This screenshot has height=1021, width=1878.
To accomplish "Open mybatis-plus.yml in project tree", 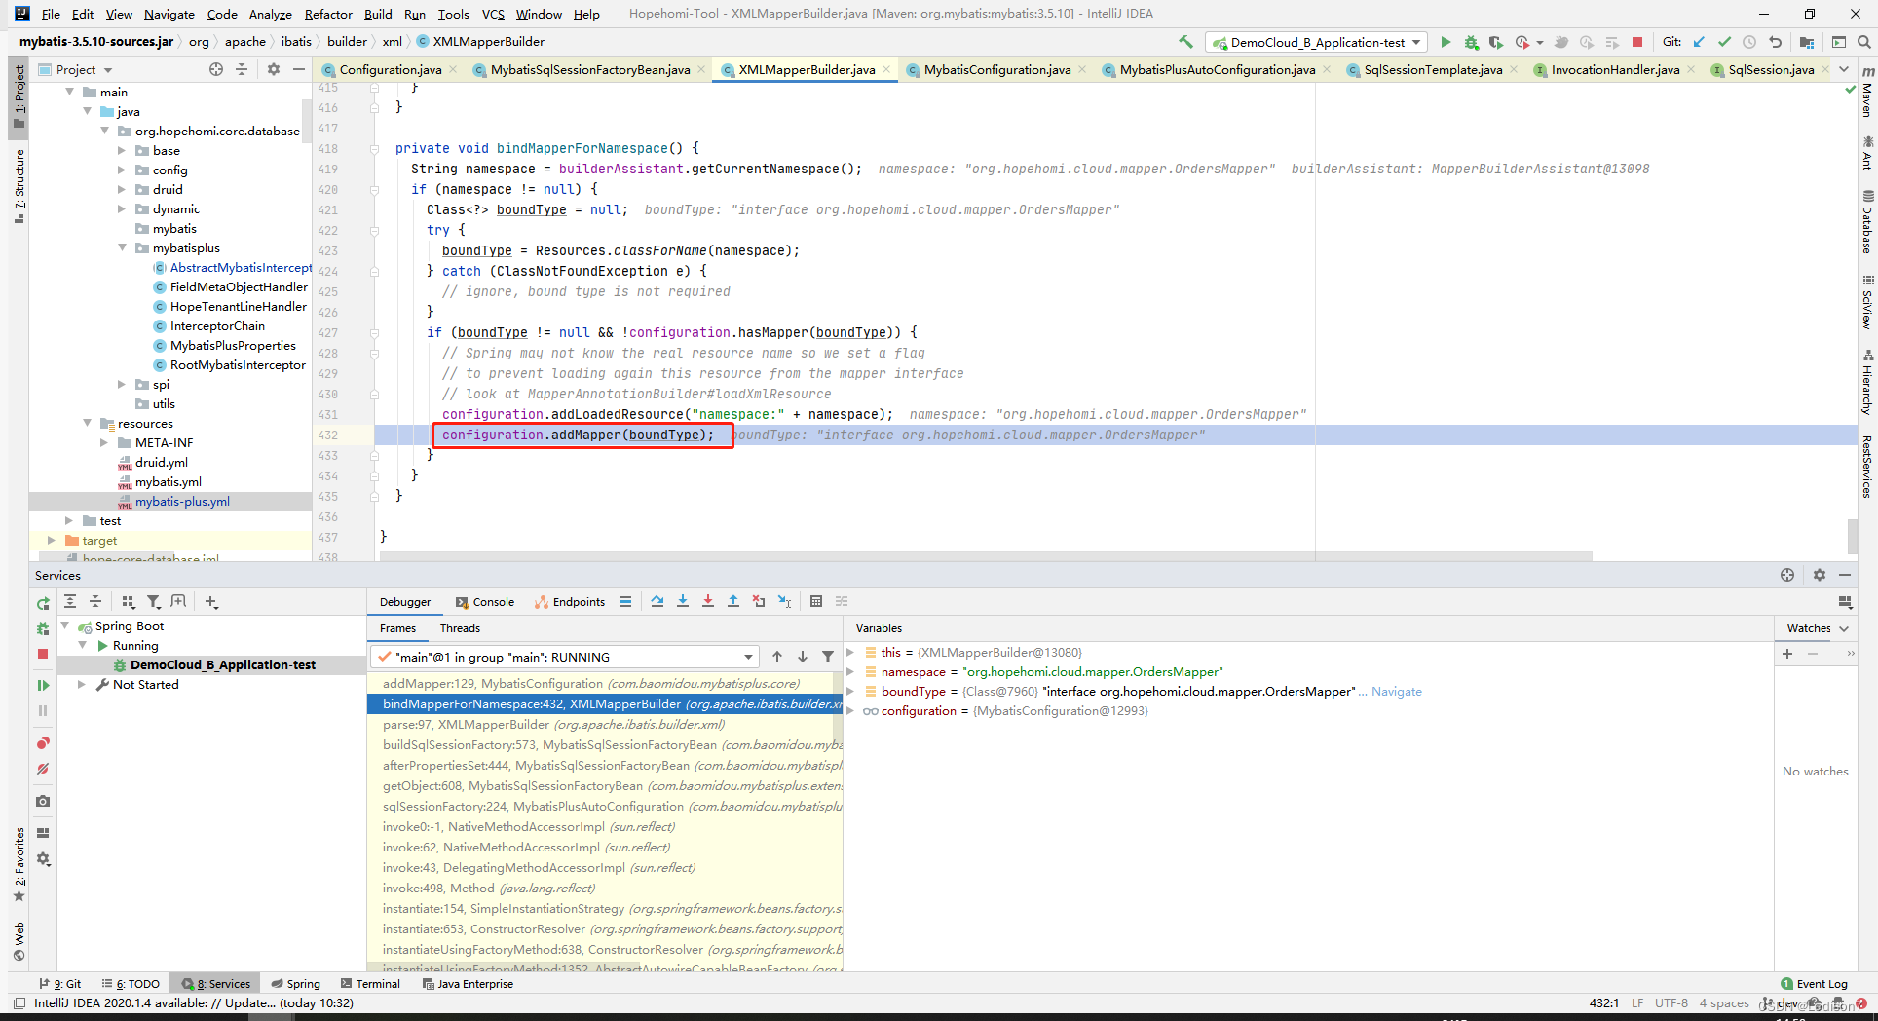I will (x=182, y=501).
